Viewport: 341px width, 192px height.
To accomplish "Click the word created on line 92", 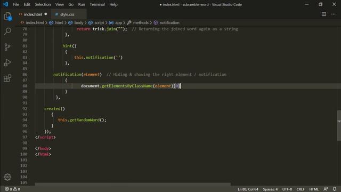I will (x=52, y=108).
